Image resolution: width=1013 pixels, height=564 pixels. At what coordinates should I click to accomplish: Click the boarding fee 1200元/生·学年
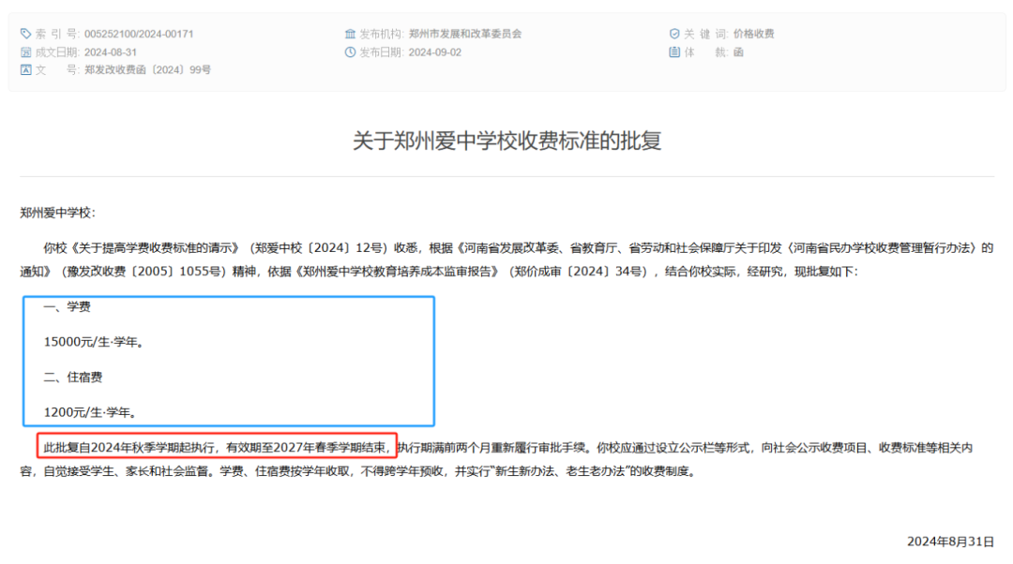90,411
